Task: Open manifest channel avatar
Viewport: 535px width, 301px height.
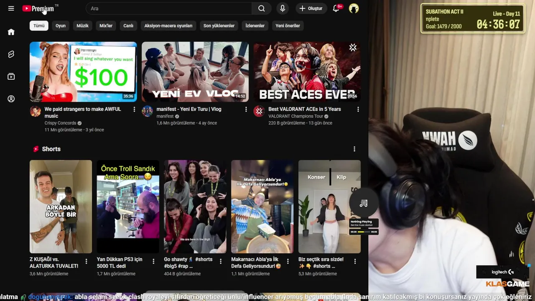Action: [x=147, y=111]
